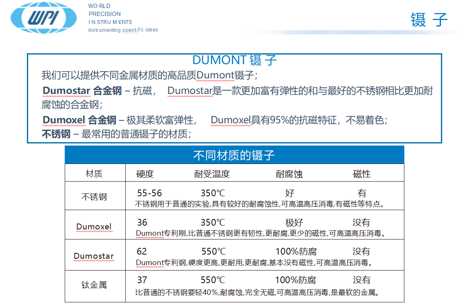Click the hardness value '62'

142,252
